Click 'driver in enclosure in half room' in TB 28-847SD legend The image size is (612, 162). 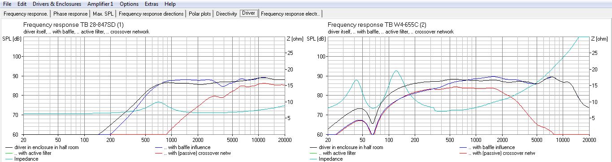[46, 147]
